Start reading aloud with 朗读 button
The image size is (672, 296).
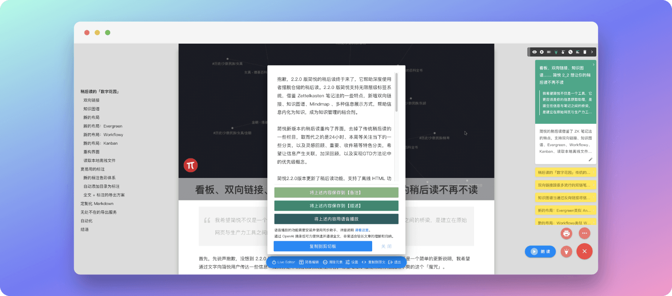[540, 252]
